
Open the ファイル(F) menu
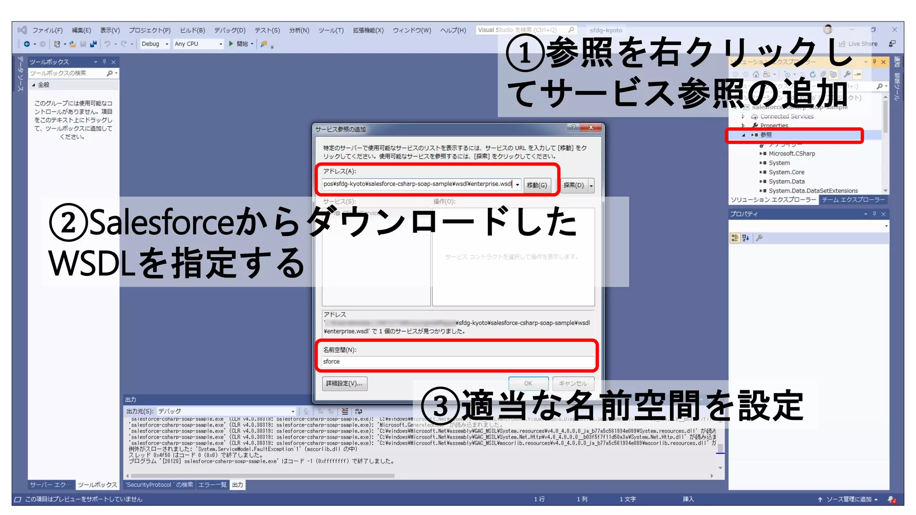(47, 30)
